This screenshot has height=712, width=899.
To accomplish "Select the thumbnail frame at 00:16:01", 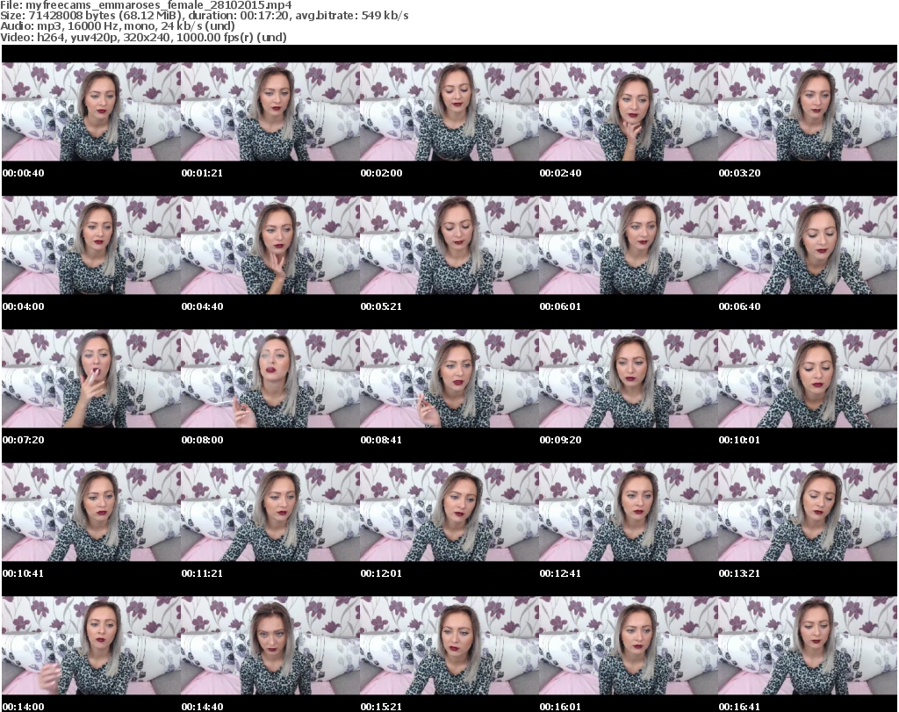I will point(628,646).
